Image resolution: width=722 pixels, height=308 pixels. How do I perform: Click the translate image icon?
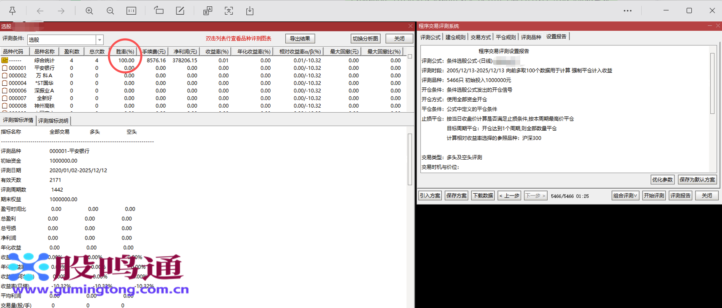(208, 11)
